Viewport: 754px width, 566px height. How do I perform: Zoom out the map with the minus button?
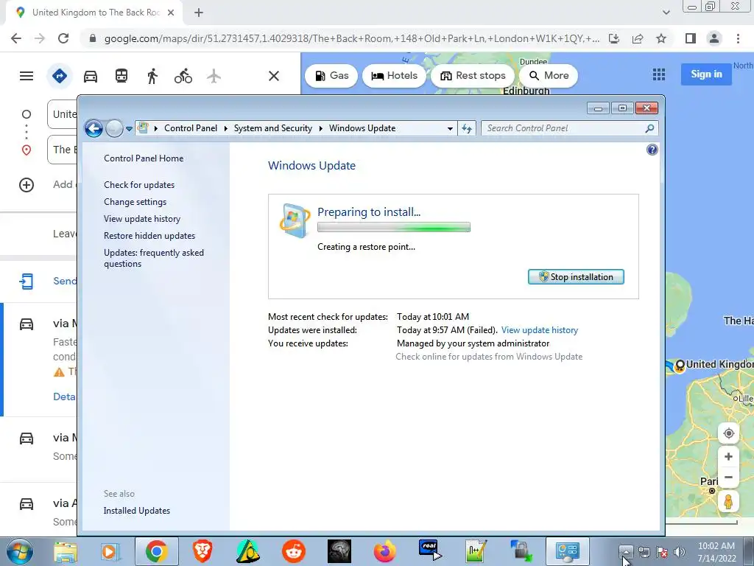[728, 478]
